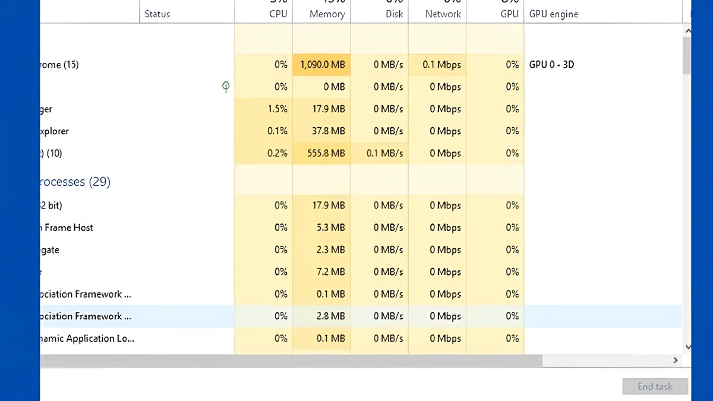Sort processes by the Disk column
Screen dimensions: 713x401
[x=378, y=14]
